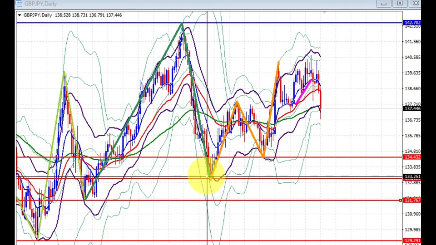Click the 141.560 value on price axis
Screen dimensions: 436x245
click(412, 42)
